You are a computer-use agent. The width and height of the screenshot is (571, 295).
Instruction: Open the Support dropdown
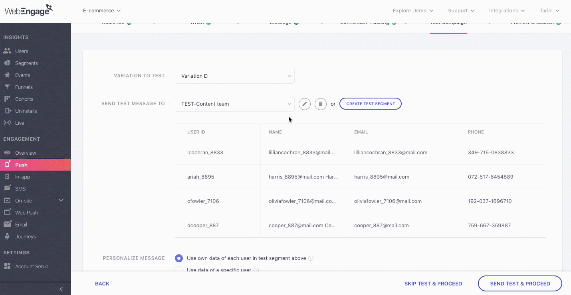pyautogui.click(x=461, y=11)
